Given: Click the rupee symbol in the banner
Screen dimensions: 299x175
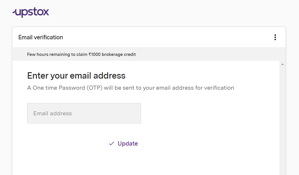Looking at the screenshot, I should pyautogui.click(x=90, y=54).
